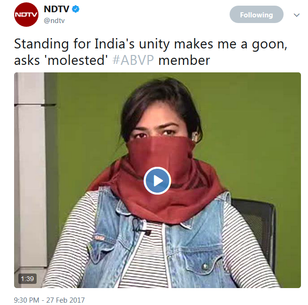
Task: Play the video with the blue play icon
Action: pyautogui.click(x=157, y=180)
